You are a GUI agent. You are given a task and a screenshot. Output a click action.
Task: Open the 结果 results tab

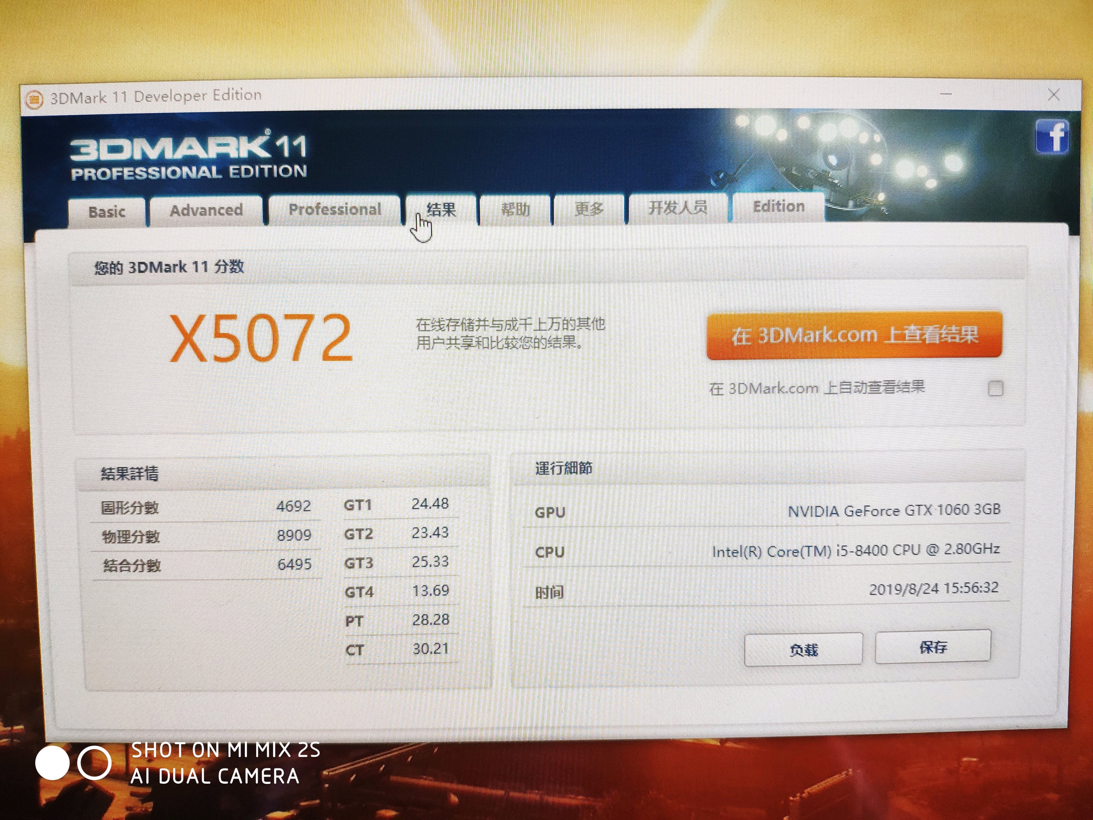(441, 210)
